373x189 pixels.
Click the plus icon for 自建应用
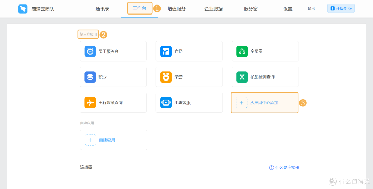[90, 140]
